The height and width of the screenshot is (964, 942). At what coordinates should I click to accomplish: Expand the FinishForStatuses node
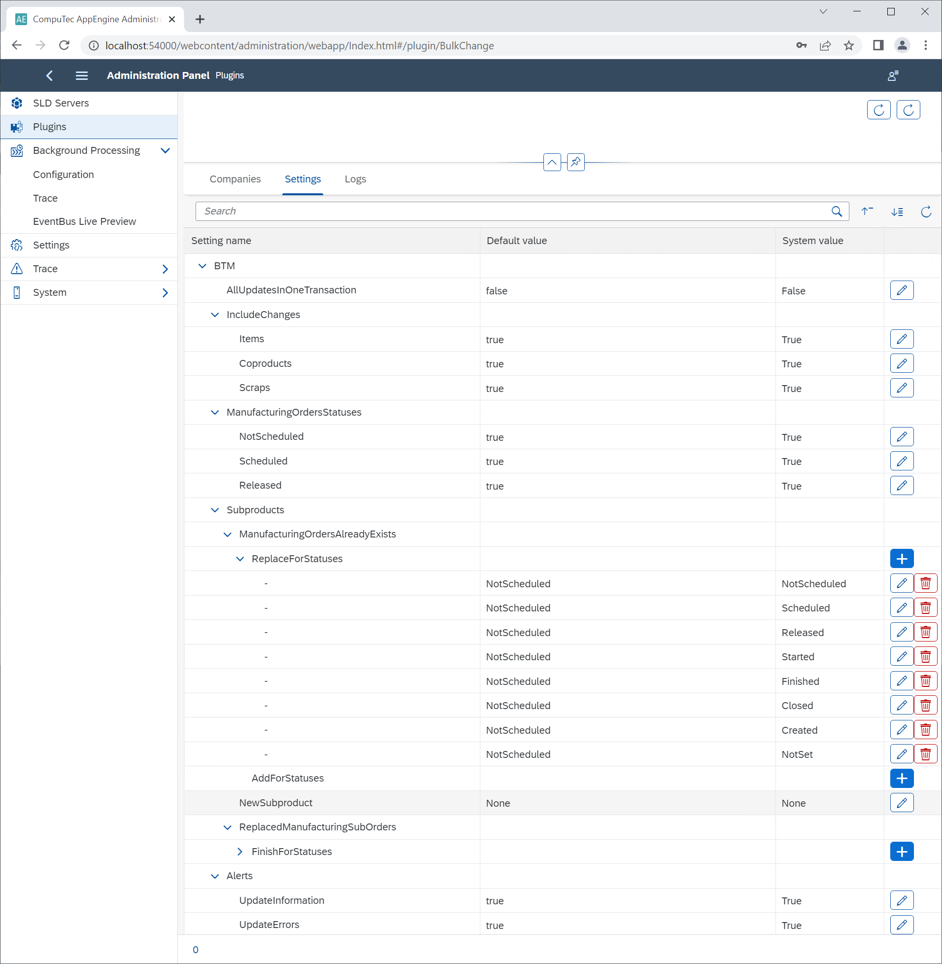240,852
